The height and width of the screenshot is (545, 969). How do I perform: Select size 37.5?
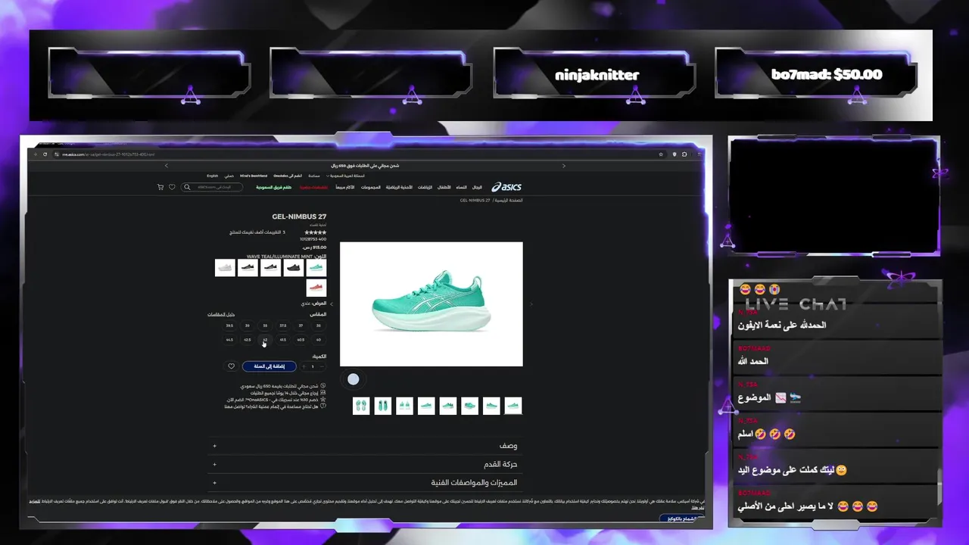coord(283,325)
